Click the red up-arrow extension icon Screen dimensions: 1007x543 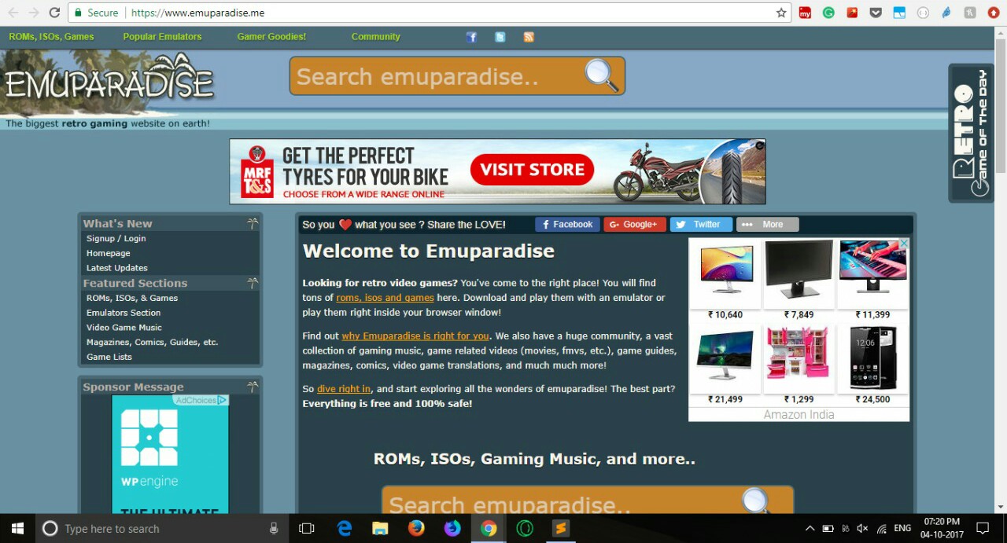[x=993, y=13]
